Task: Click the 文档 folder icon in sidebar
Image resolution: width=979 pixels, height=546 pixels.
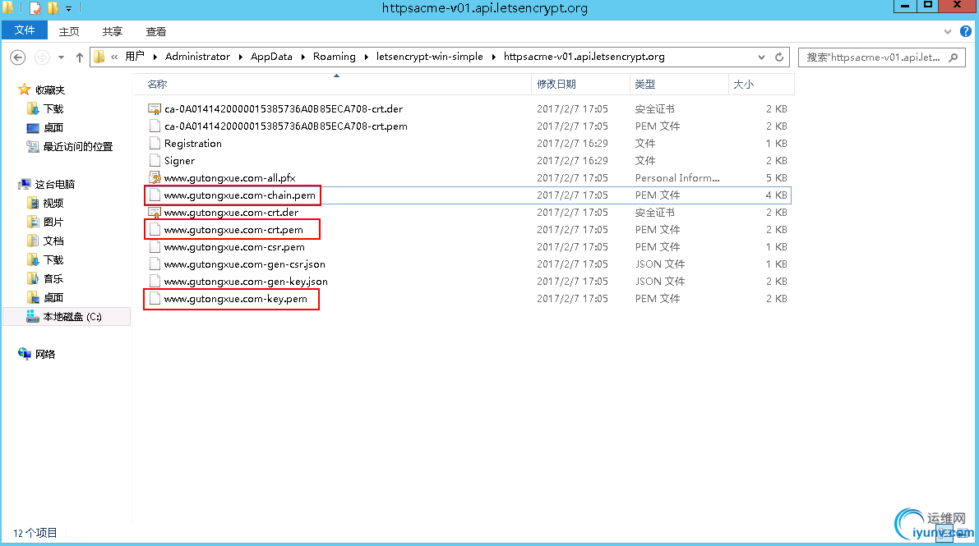Action: pos(33,241)
